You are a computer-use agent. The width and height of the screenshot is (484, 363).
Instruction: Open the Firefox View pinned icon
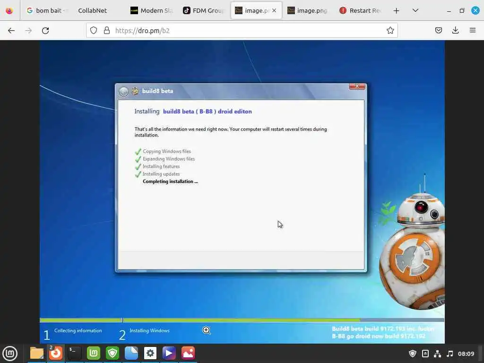(x=9, y=11)
